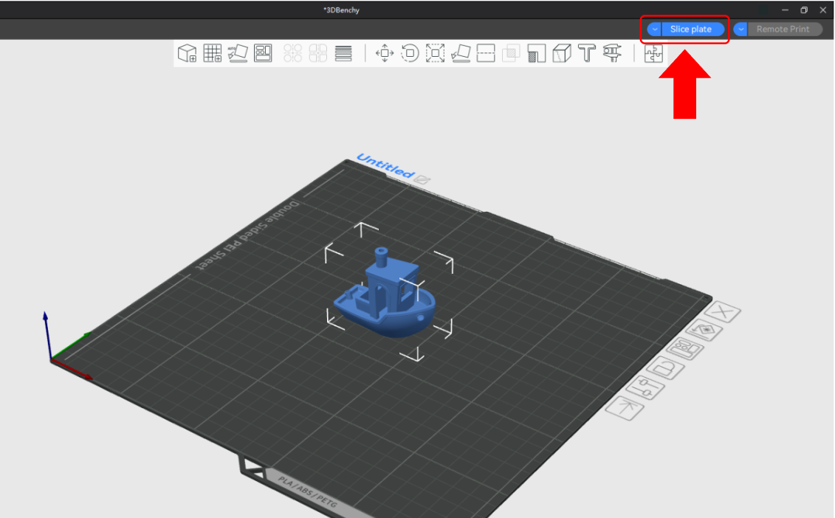Open the Slice plate dropdown arrow
The height and width of the screenshot is (518, 835).
(654, 30)
